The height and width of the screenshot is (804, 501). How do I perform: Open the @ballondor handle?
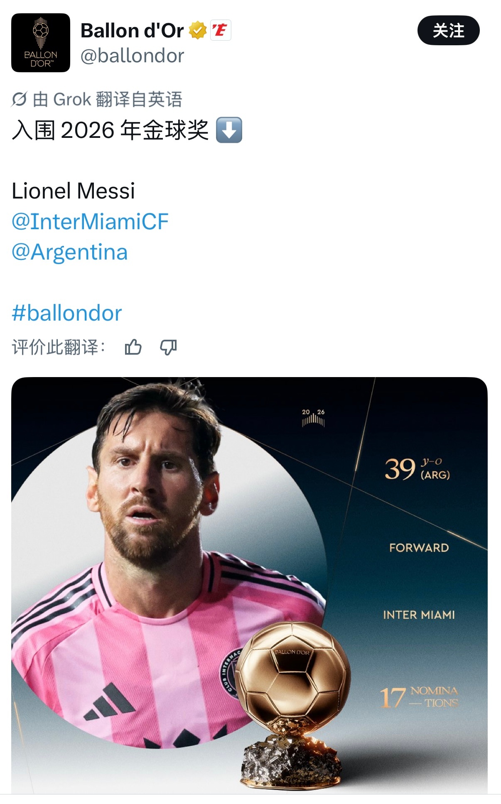(x=132, y=56)
